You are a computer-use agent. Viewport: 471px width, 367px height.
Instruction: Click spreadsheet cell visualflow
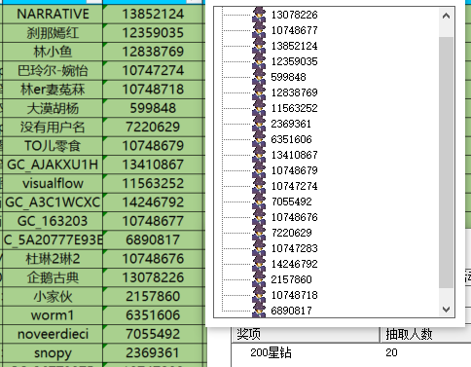pos(53,183)
